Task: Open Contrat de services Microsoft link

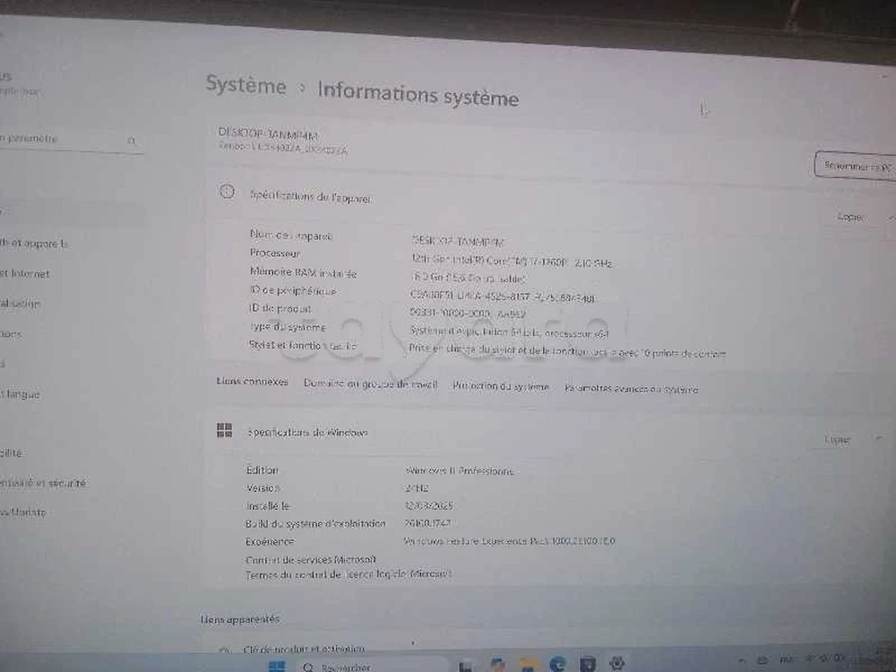Action: tap(311, 559)
